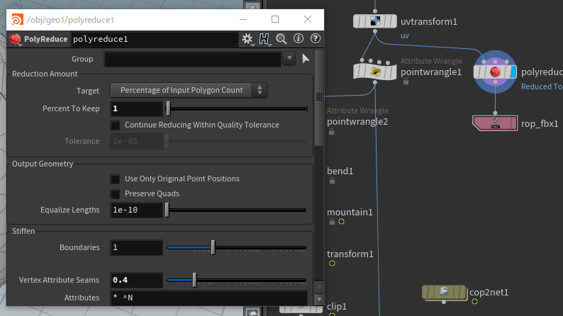Click the polyreduce1 node name field
This screenshot has width=563, height=316.
pos(155,39)
